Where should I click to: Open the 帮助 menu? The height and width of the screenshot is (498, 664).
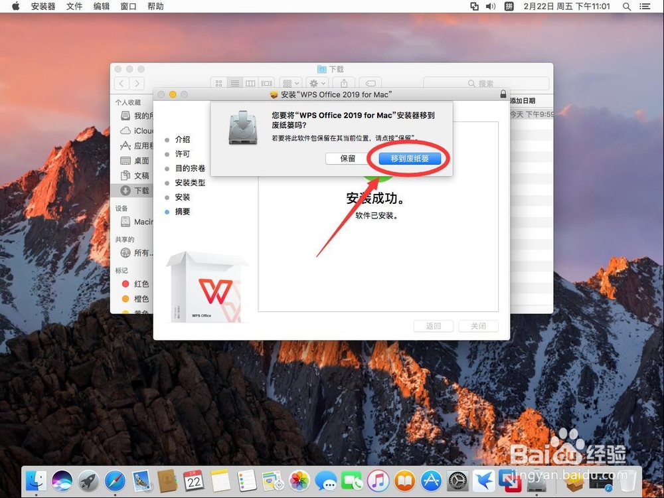click(155, 6)
